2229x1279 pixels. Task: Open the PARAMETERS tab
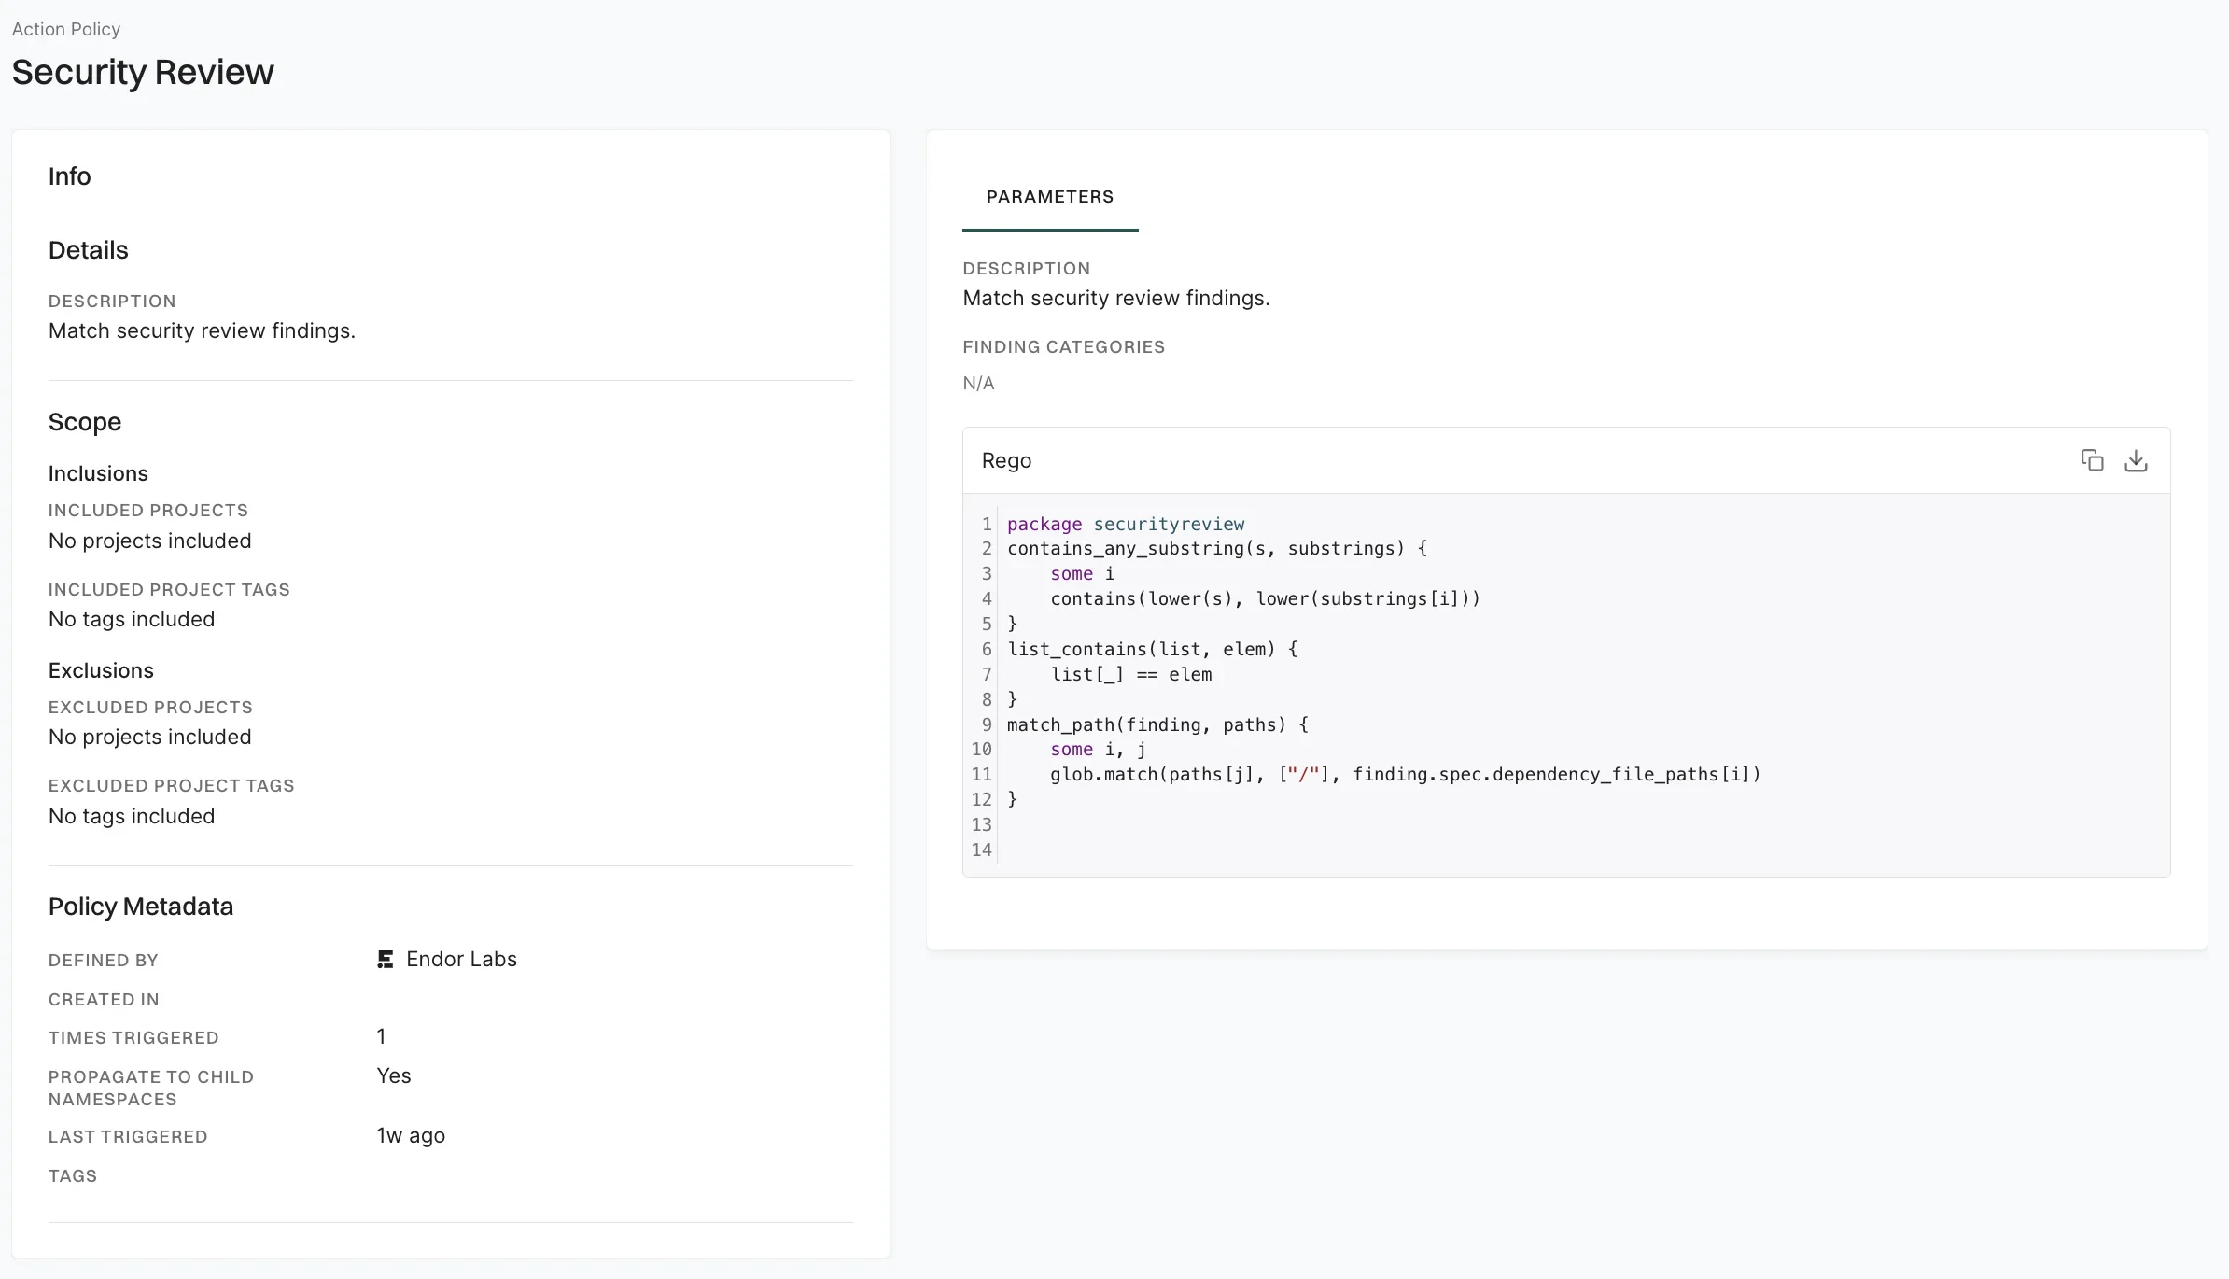click(1049, 197)
